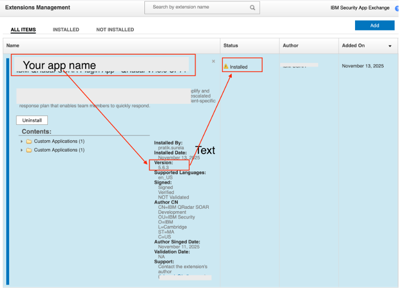
Task: Click the OU=IBM Security line
Action: (x=176, y=217)
